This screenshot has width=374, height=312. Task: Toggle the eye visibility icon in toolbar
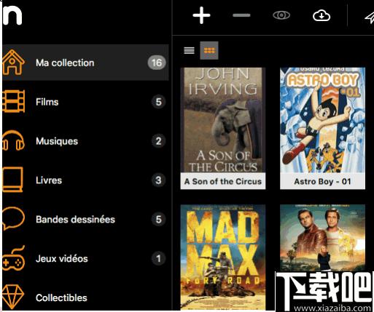(281, 15)
